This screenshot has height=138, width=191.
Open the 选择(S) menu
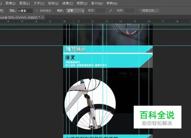[x=53, y=3]
